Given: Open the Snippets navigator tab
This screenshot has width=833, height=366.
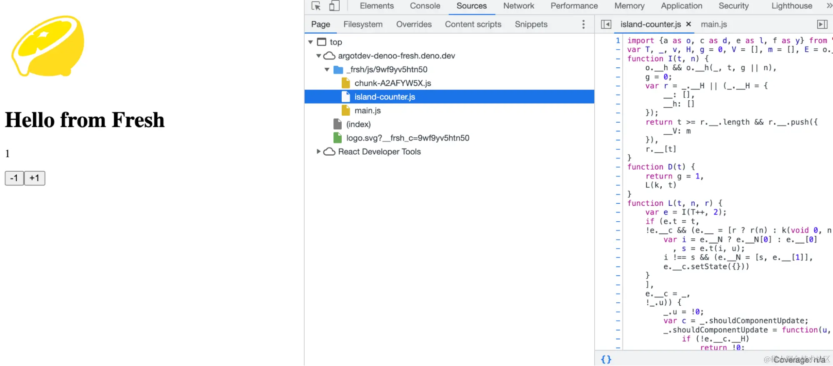Looking at the screenshot, I should [531, 24].
